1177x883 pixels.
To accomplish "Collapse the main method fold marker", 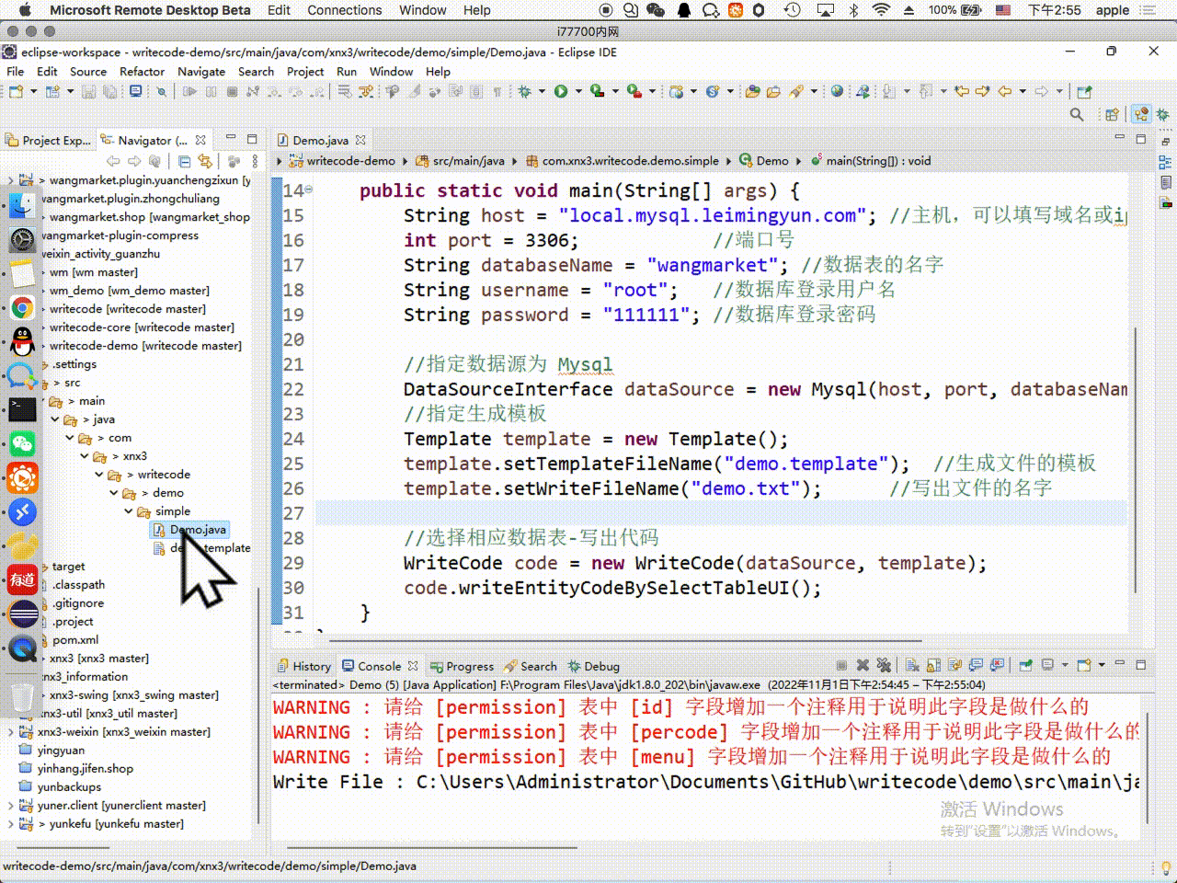I will point(309,189).
